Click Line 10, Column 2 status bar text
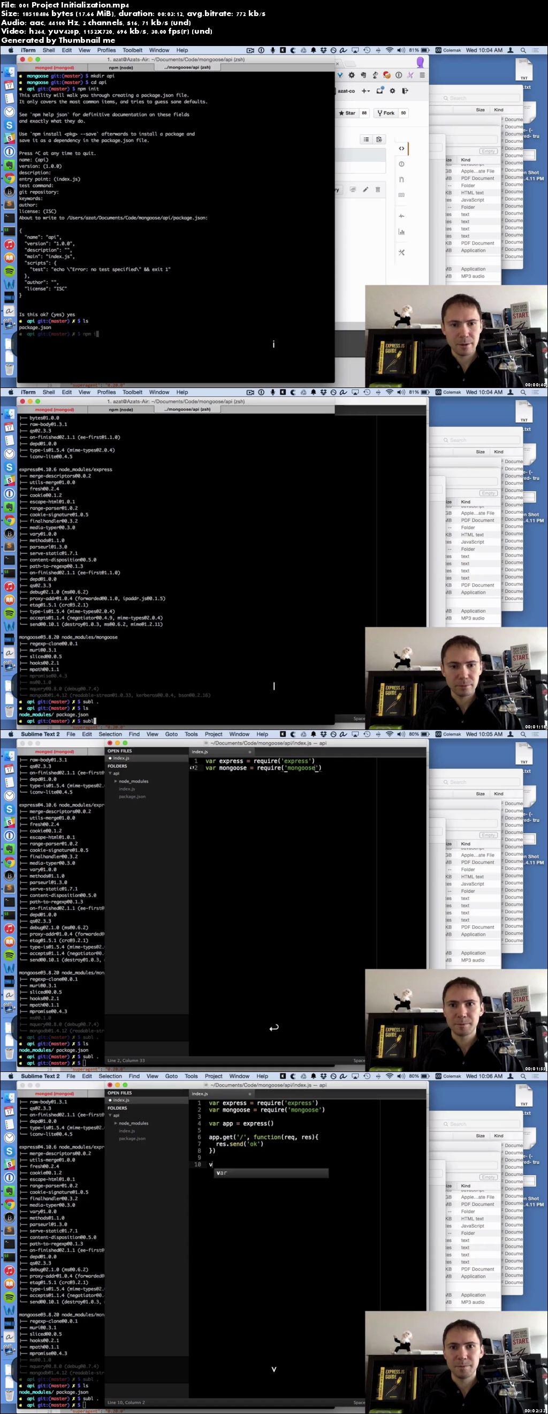Image resolution: width=548 pixels, height=1414 pixels. click(126, 1402)
